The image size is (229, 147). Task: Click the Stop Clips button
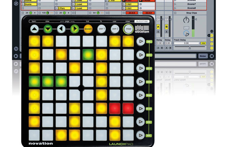[191, 13]
